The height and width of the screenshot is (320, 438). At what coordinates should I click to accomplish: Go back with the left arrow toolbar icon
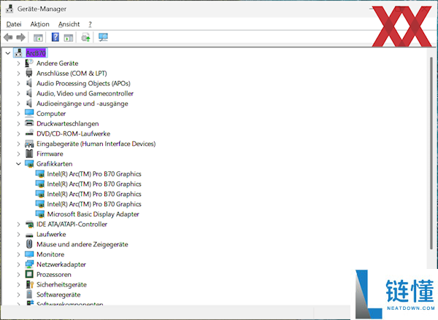[8, 37]
